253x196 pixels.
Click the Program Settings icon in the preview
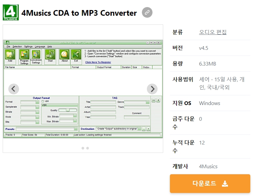click(24, 55)
